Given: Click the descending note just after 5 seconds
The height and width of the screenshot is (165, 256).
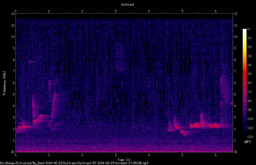Looking at the screenshot, I should pos(184,133).
